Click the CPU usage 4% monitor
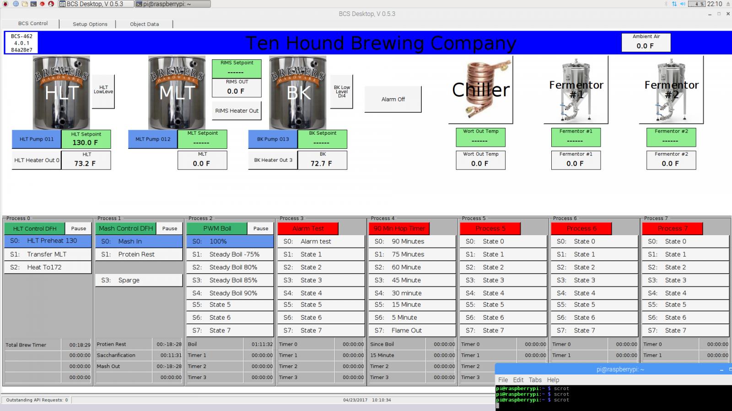This screenshot has width=732, height=411. 697,4
